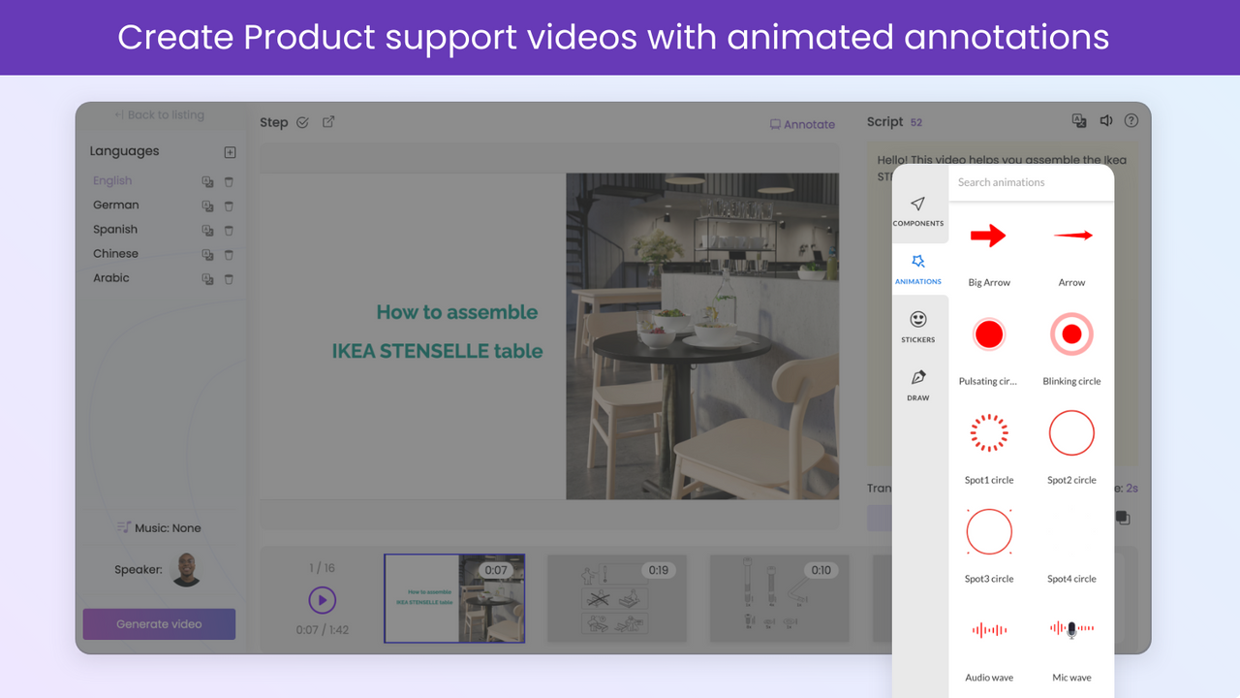Mark the step as done with check icon

[302, 122]
